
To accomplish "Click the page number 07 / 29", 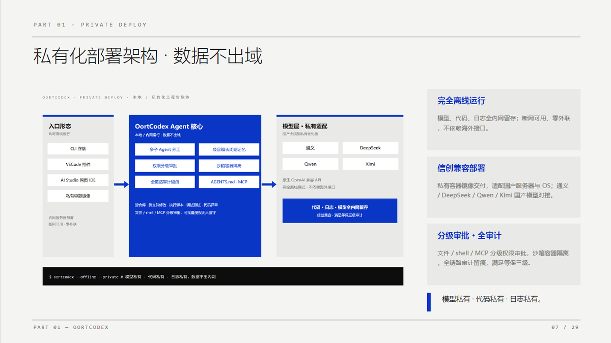I will coord(565,327).
